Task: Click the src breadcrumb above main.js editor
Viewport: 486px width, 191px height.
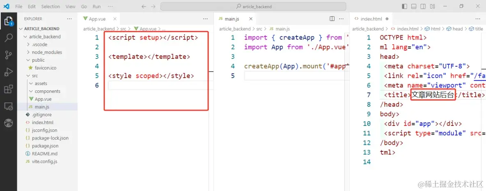Action: click(259, 29)
